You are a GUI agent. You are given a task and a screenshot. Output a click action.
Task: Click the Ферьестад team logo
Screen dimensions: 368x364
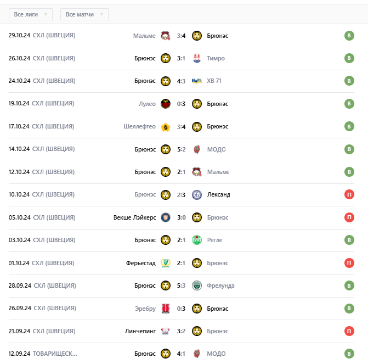tap(166, 263)
